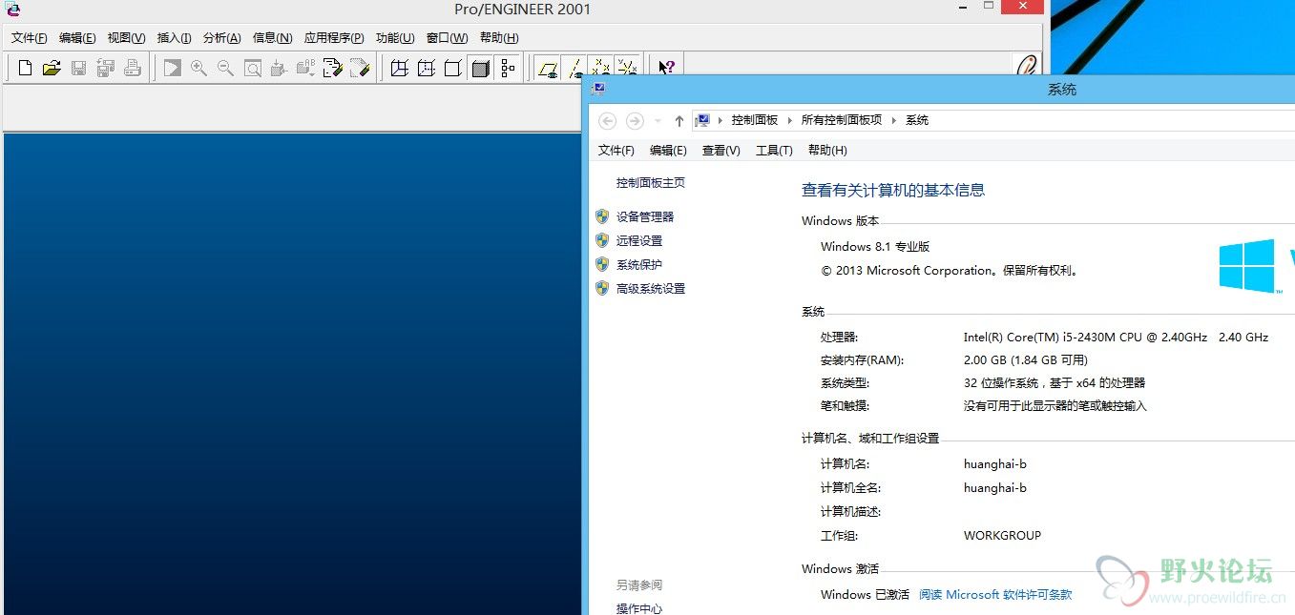Click the Set layers icon
Viewport: 1295px width, 615px height.
pos(332,68)
